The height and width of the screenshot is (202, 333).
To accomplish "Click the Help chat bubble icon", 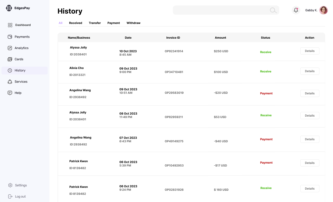I will click(10, 93).
